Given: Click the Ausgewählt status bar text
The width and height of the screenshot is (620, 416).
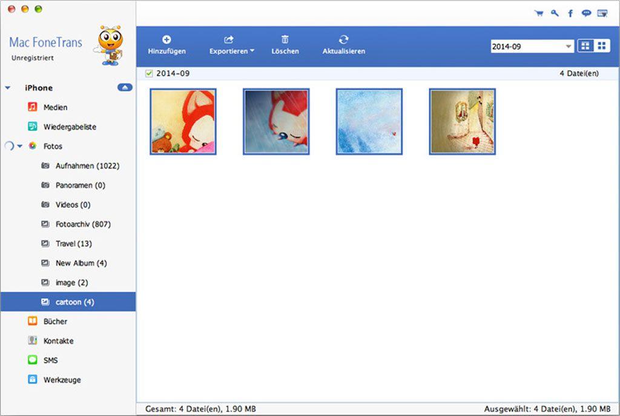Looking at the screenshot, I should pos(547,409).
